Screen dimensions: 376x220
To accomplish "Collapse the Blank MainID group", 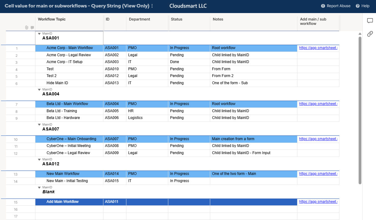I will pos(39,187).
